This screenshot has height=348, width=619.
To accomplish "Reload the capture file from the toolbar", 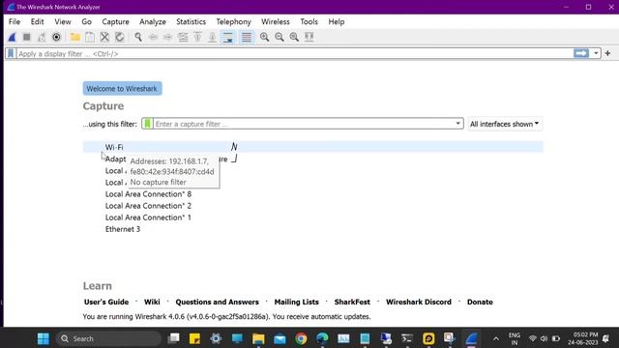I will pyautogui.click(x=120, y=37).
